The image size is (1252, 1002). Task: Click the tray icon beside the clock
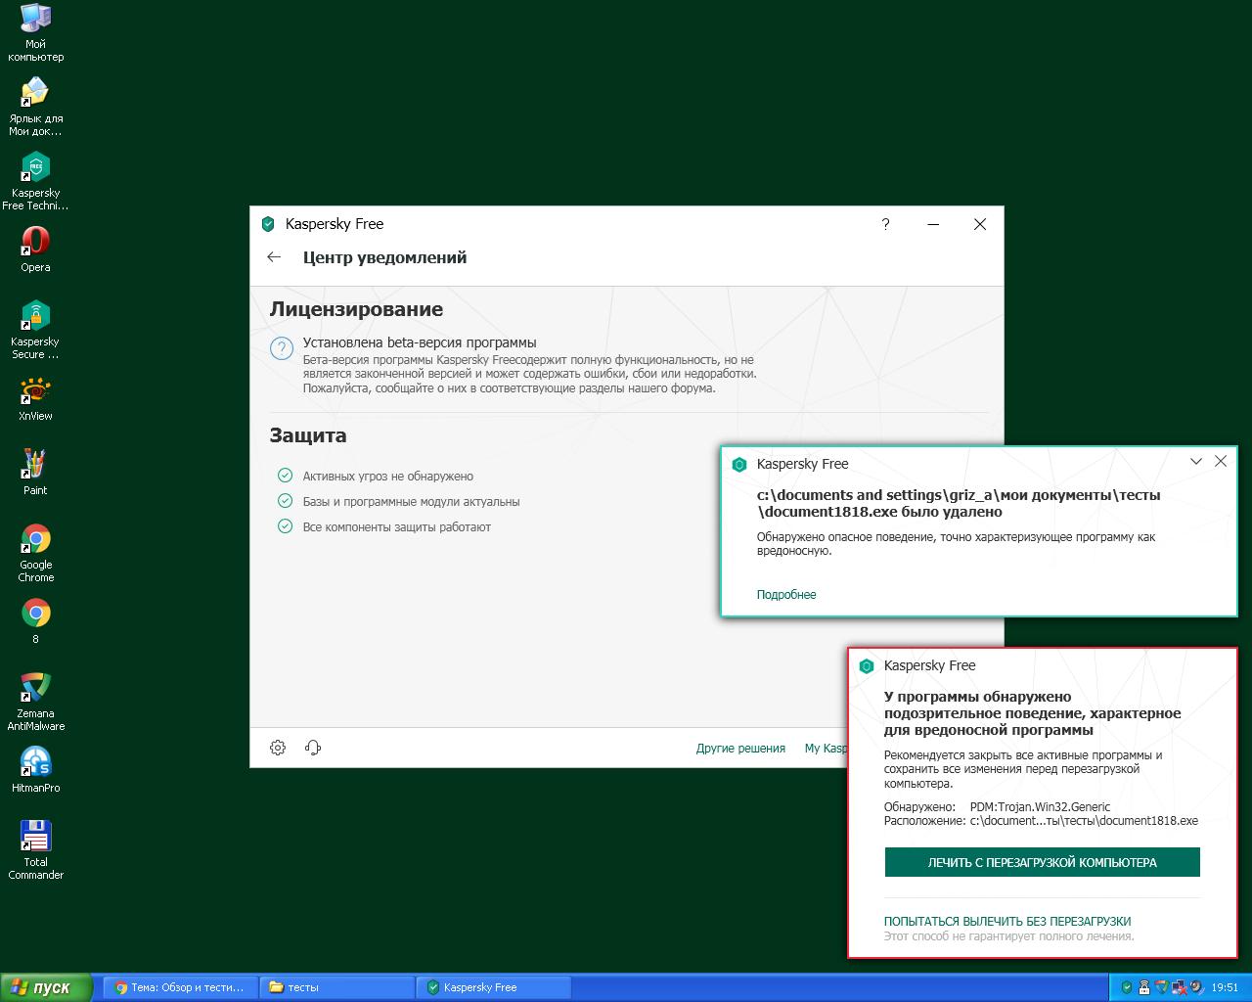point(1196,987)
